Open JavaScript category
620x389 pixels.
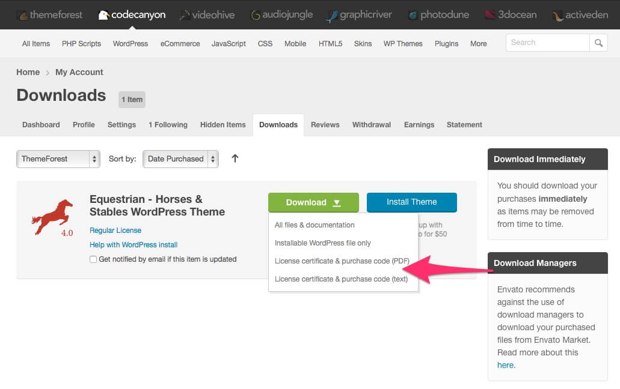coord(229,44)
